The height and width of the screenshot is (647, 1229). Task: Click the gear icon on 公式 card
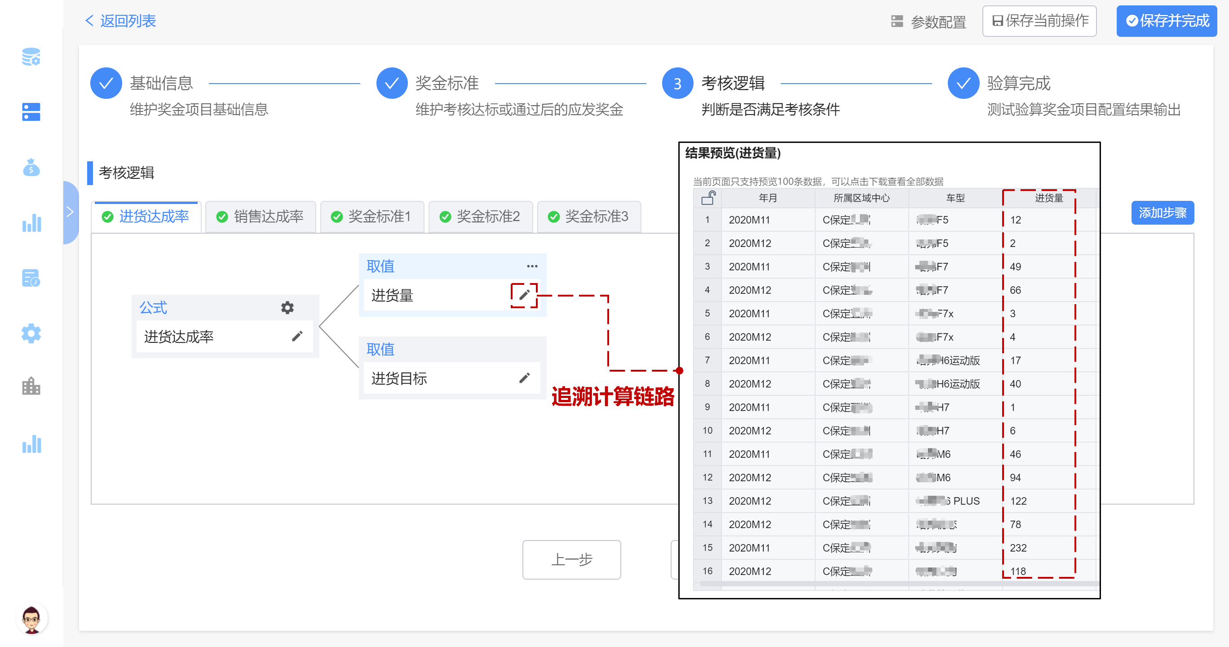287,308
